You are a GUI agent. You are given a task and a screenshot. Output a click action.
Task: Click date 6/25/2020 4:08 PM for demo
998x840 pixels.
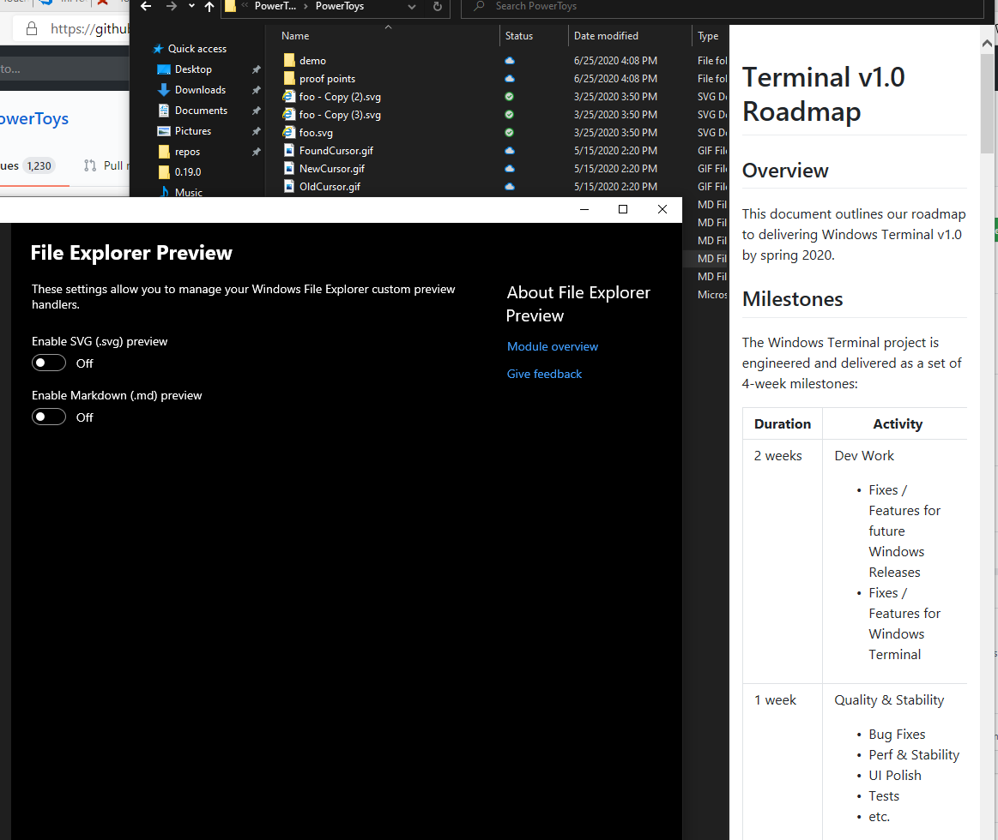coord(615,60)
